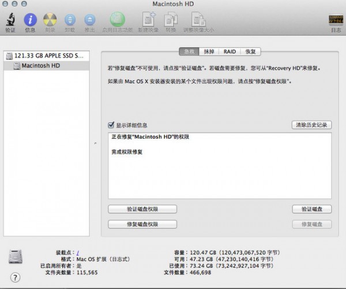
Task: Click the mount point "/" link
Action: coord(78,253)
